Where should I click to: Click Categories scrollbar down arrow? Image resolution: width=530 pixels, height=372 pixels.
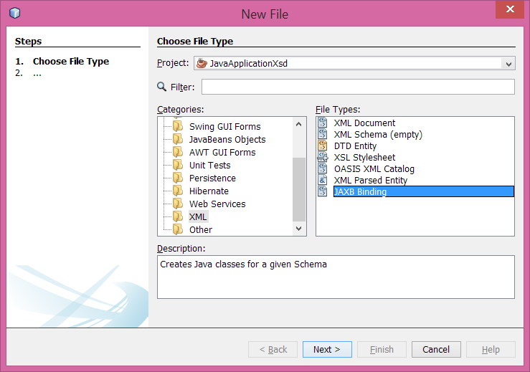click(x=298, y=229)
